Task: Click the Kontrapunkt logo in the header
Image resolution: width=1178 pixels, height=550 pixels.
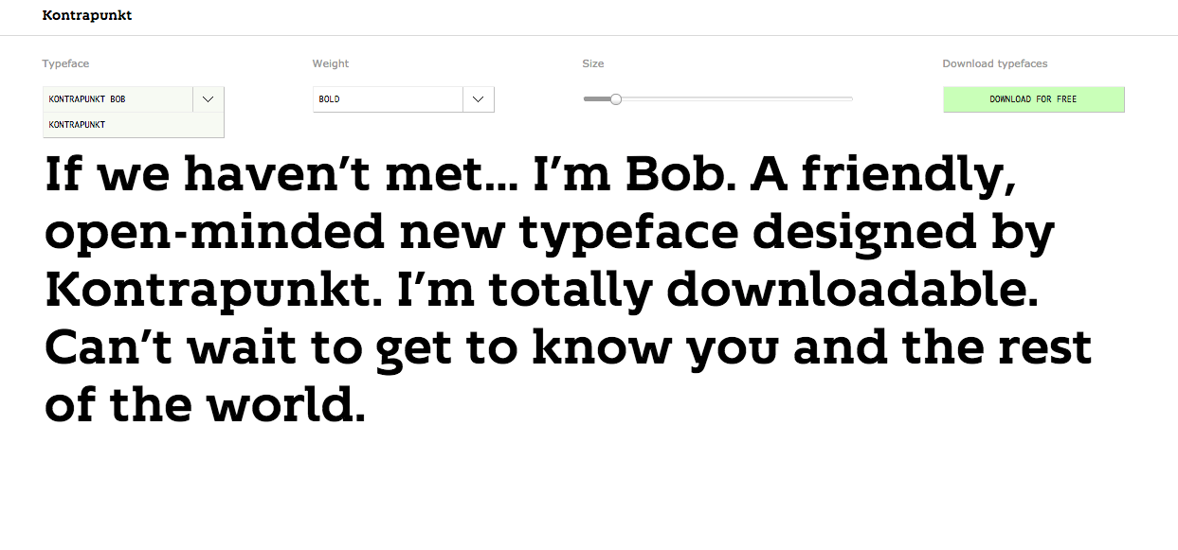Action: click(x=87, y=15)
